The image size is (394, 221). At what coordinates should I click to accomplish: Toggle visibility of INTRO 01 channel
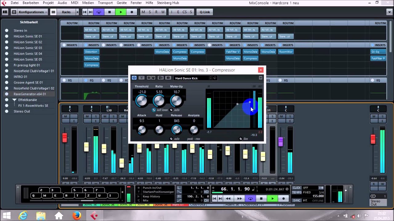(6, 77)
